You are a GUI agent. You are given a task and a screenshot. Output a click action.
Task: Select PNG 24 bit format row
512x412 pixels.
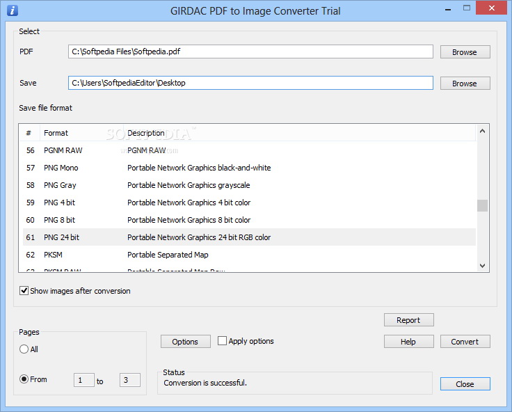pyautogui.click(x=249, y=237)
